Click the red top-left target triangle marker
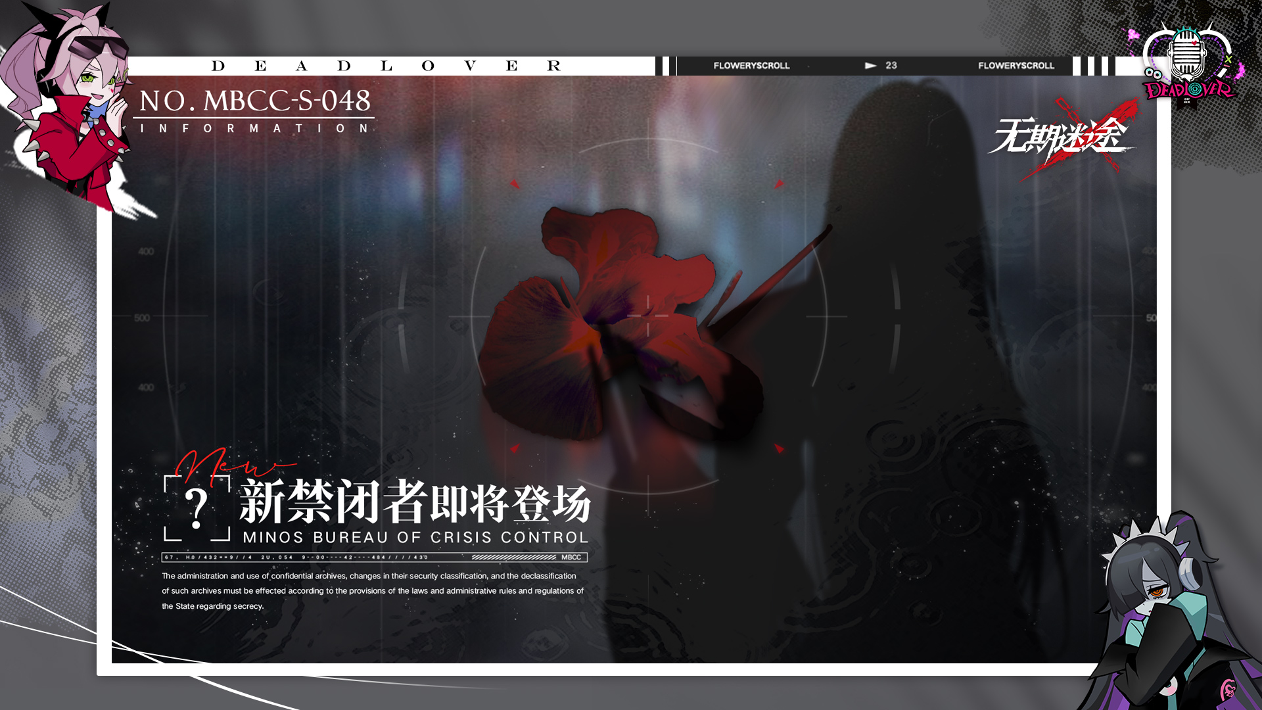Image resolution: width=1262 pixels, height=710 pixels. tap(515, 184)
